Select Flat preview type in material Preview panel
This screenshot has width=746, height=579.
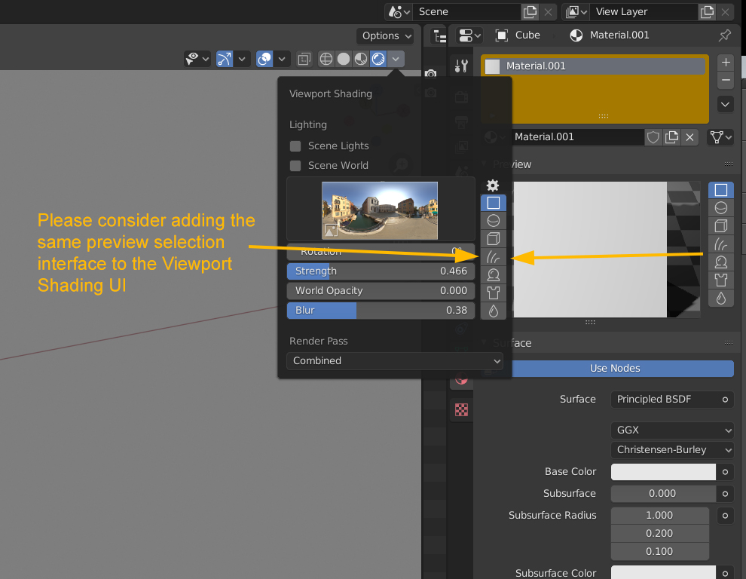[721, 190]
